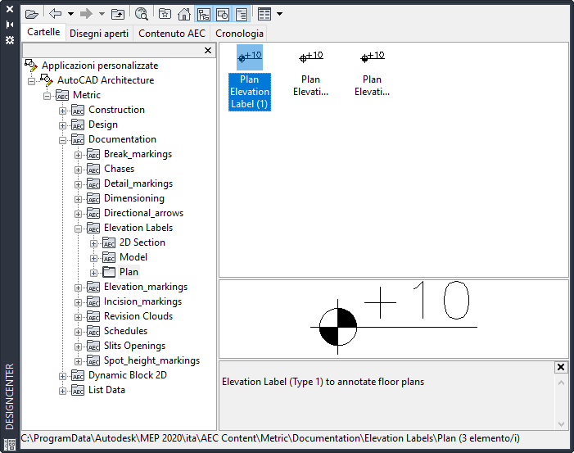Toggle the Description pane button
This screenshot has width=574, height=453.
(242, 15)
